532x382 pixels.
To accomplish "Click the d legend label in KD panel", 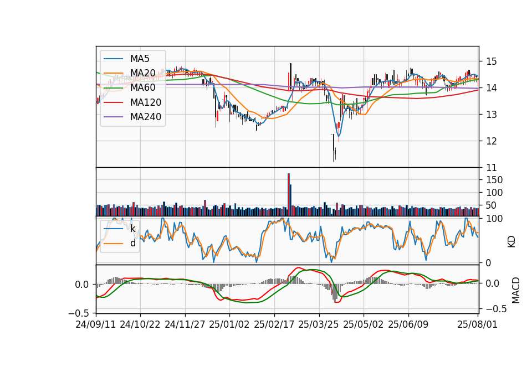I will (x=132, y=243).
